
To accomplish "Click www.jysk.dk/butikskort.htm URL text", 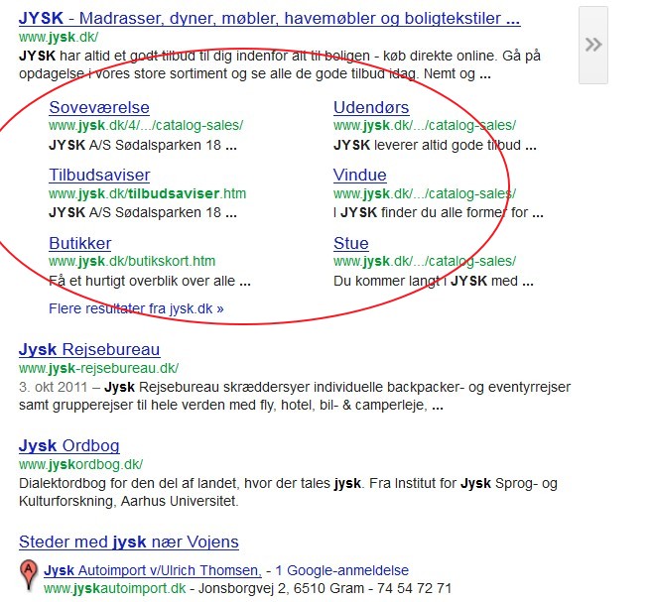I will [132, 261].
